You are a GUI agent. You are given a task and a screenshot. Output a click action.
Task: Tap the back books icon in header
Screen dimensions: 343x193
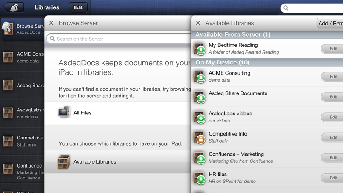(x=13, y=7)
